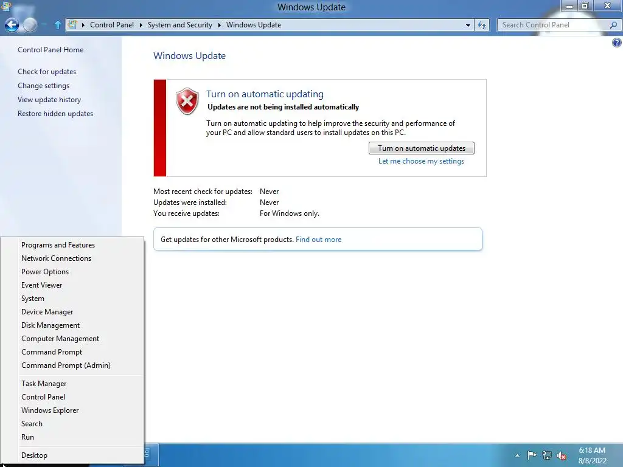Open Help with the question mark icon
The width and height of the screenshot is (623, 467).
617,43
